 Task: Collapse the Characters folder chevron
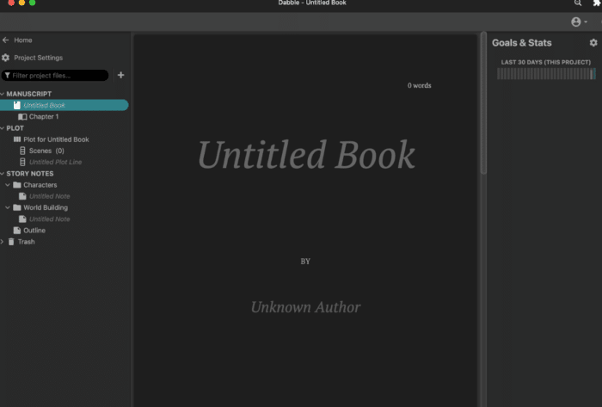tap(7, 185)
